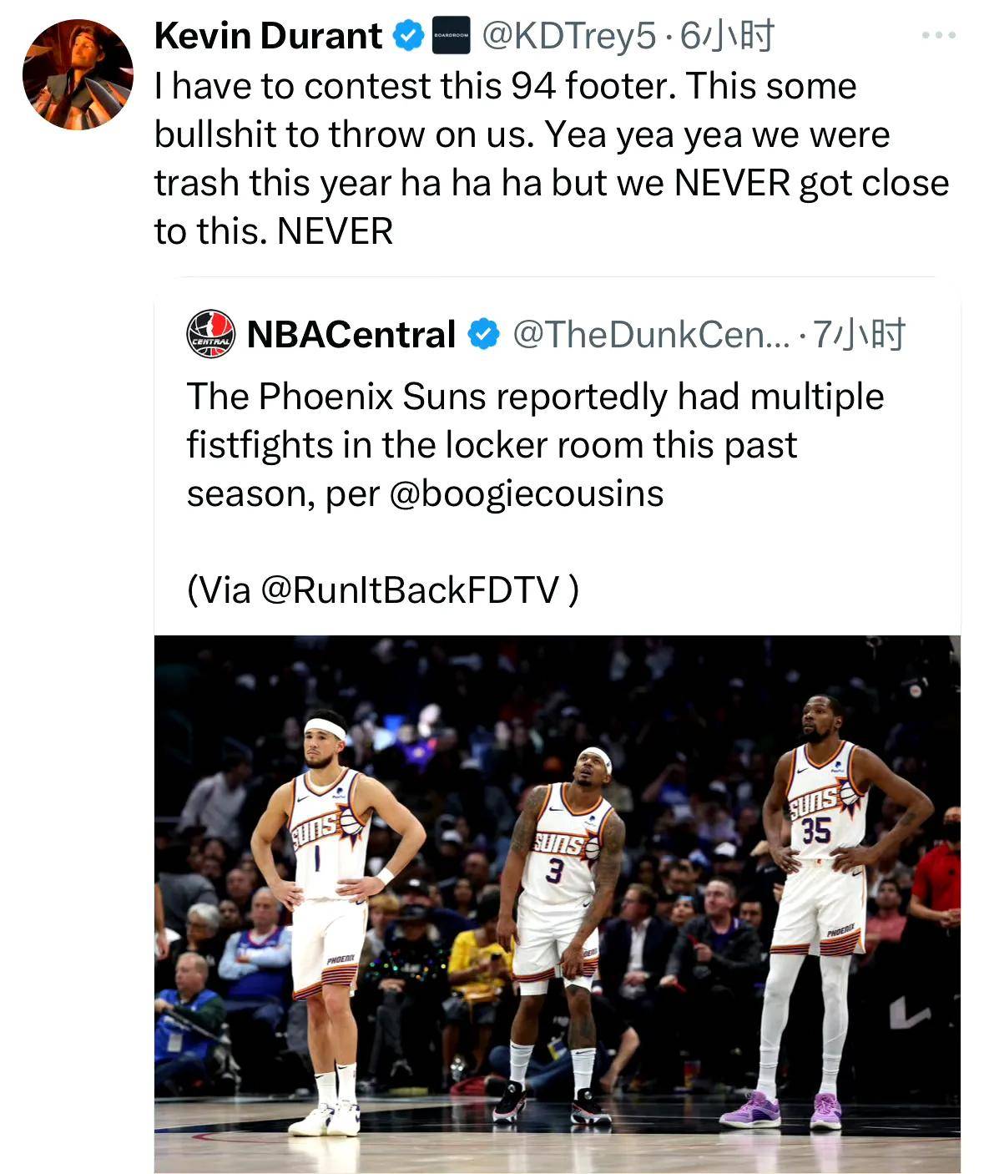984x1174 pixels.
Task: Click NBACentral's blue verified badge
Action: pos(483,334)
